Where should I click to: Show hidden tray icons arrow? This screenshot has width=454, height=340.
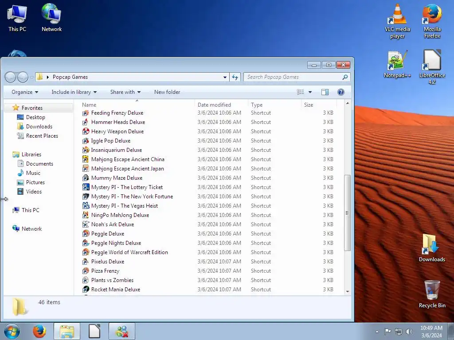[377, 331]
